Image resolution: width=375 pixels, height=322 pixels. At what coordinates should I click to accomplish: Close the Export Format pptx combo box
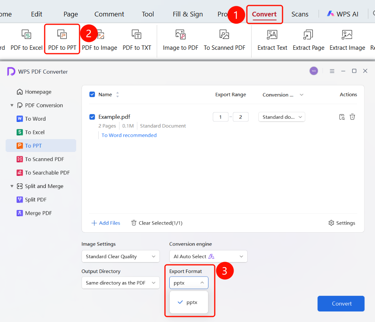[189, 283]
